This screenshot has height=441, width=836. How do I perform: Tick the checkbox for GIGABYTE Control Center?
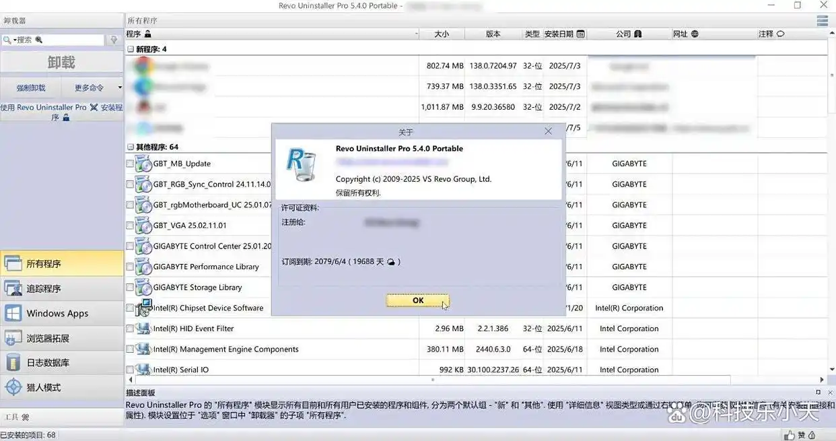click(x=130, y=246)
